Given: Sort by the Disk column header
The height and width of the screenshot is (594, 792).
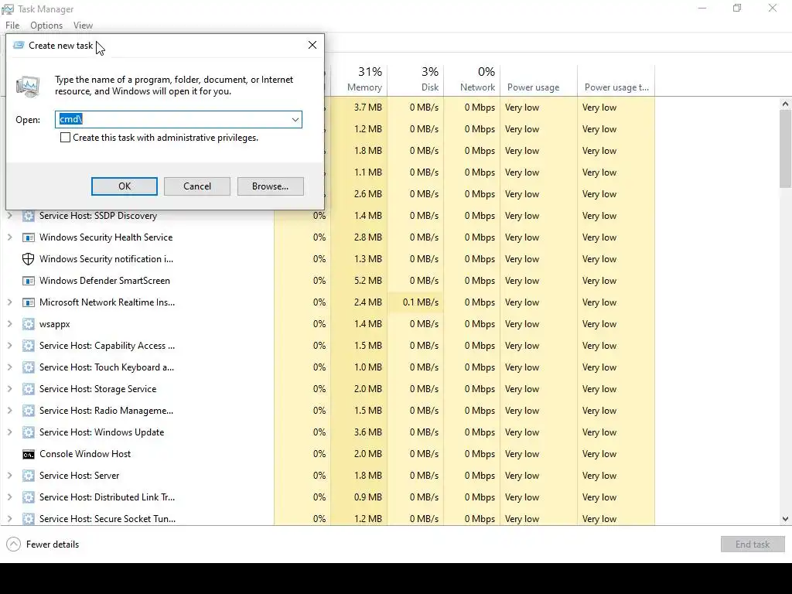Looking at the screenshot, I should [x=415, y=80].
